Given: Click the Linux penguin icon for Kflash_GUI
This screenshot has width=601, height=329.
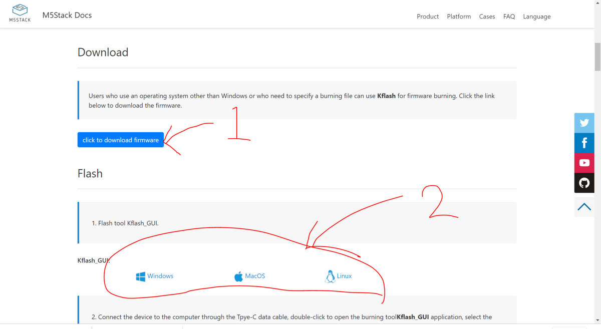Looking at the screenshot, I should point(330,276).
